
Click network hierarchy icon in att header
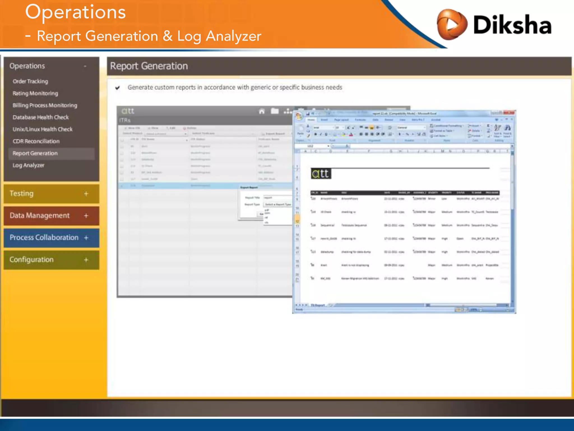[x=288, y=111]
